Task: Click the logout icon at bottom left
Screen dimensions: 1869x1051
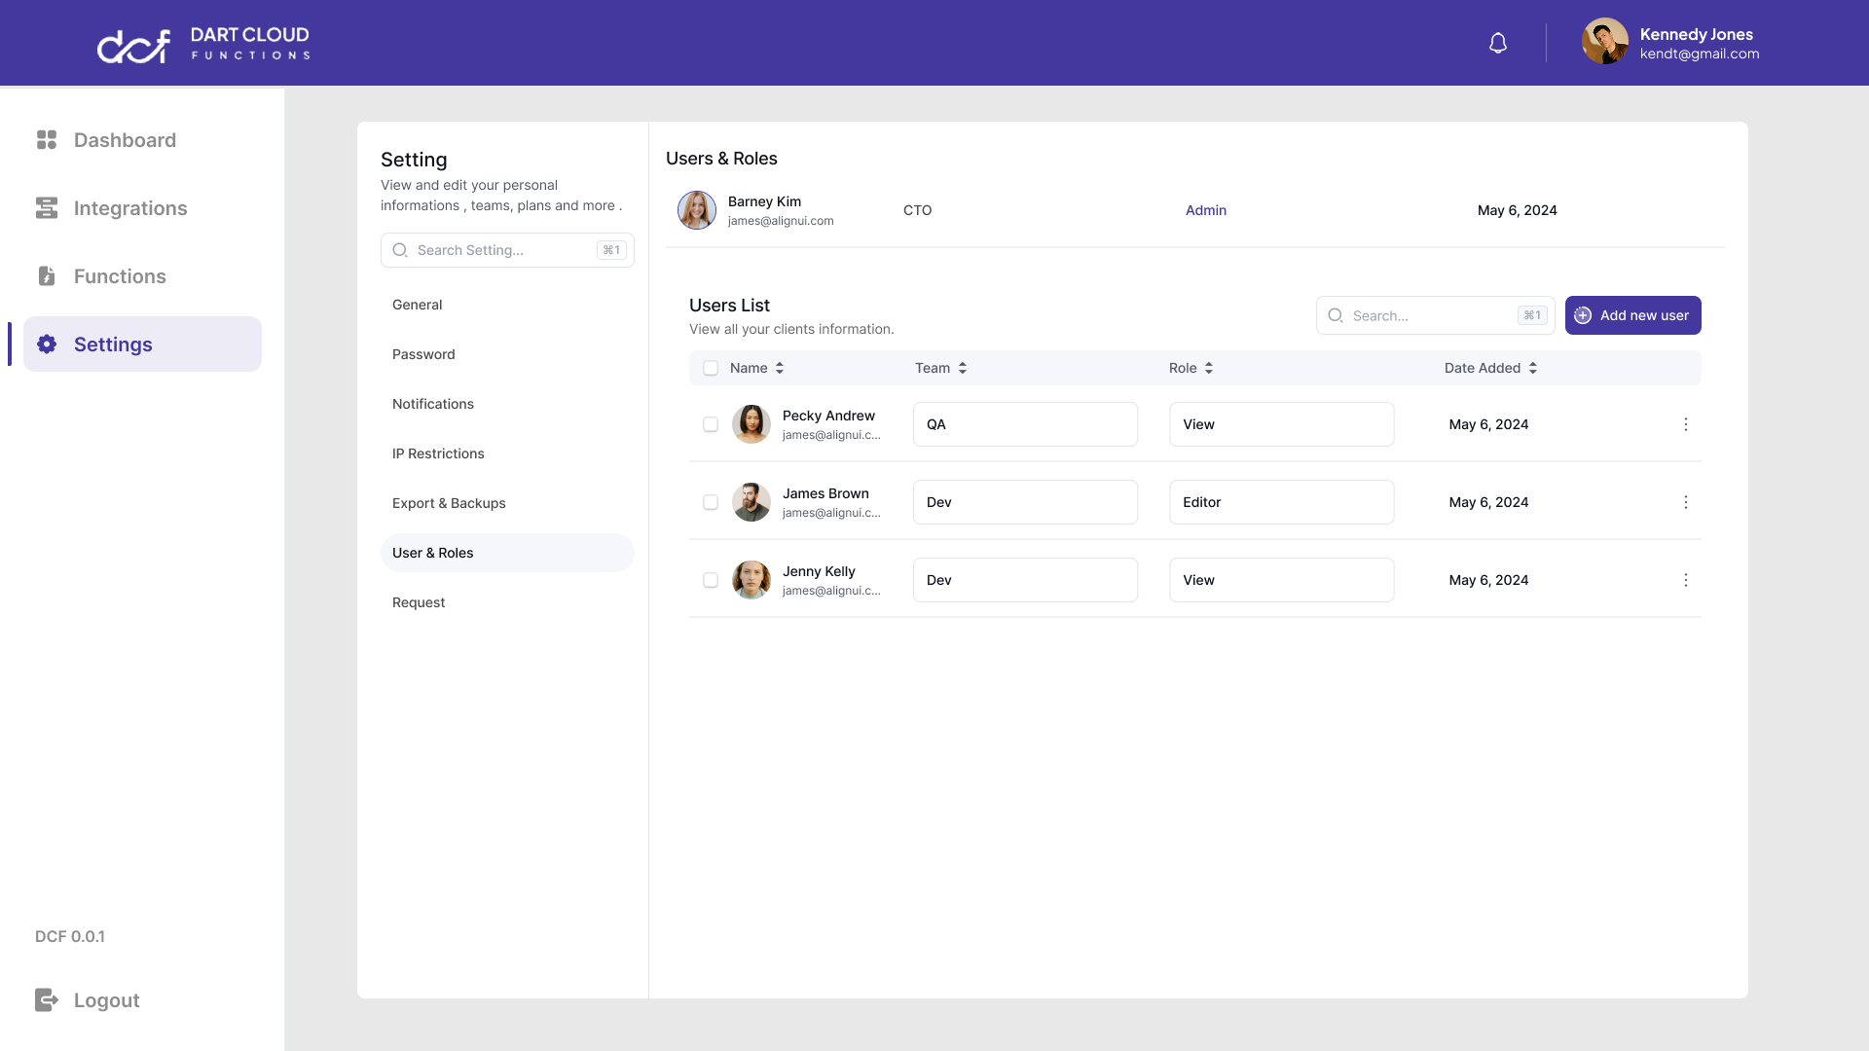Action: coord(47,999)
